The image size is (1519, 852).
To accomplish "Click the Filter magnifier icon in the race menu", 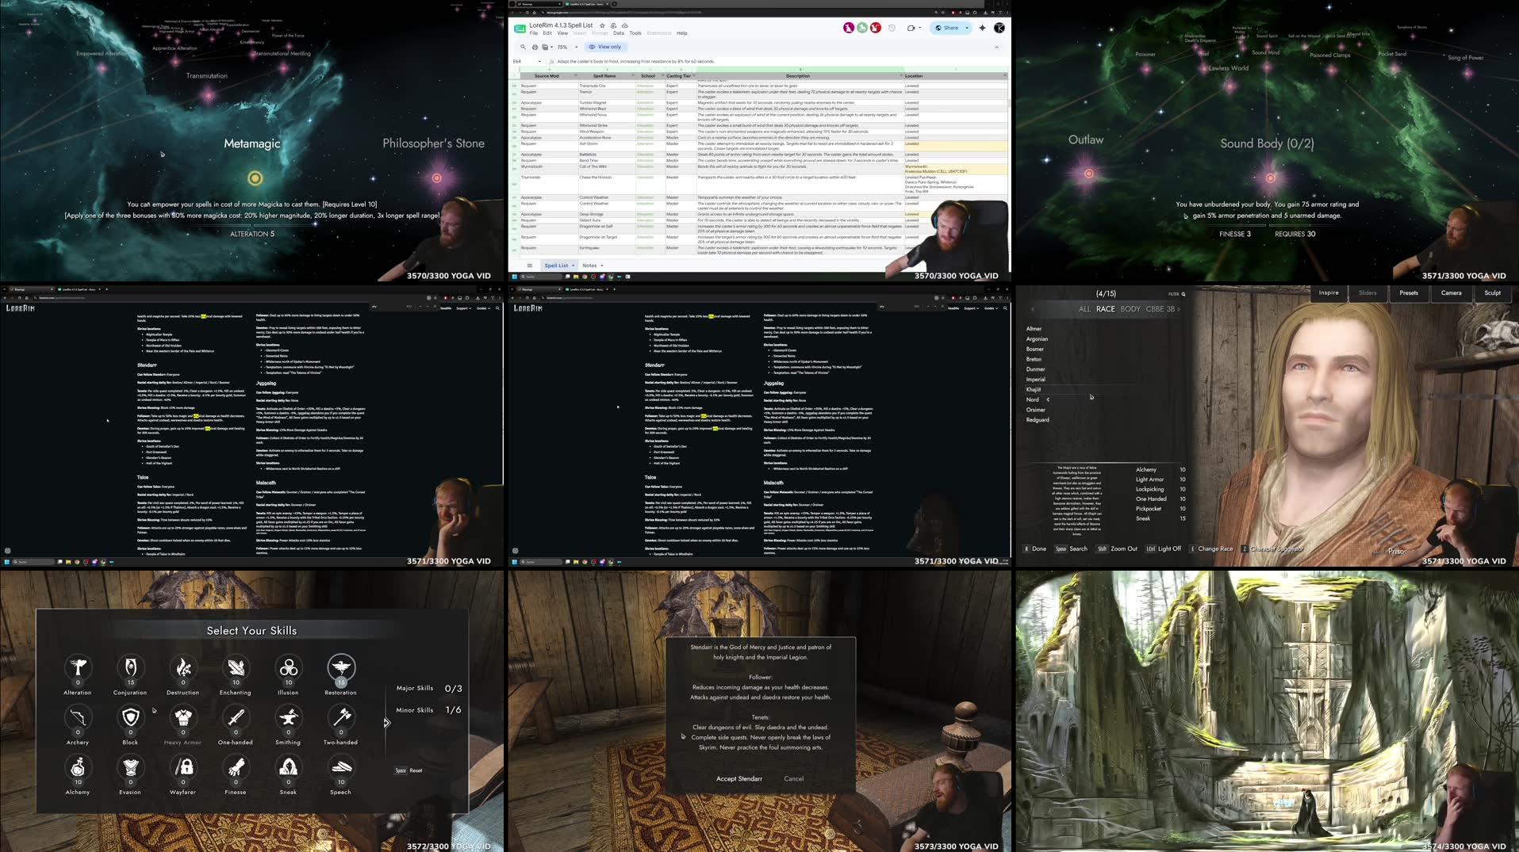I will (x=1183, y=294).
